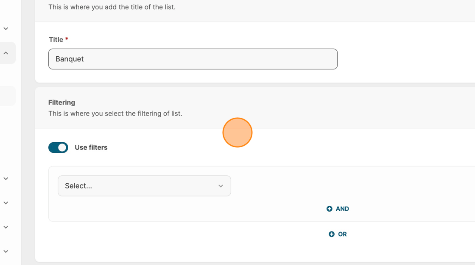Image resolution: width=475 pixels, height=265 pixels.
Task: Expand the fourth-from-last sidebar chevron
Action: (6, 179)
